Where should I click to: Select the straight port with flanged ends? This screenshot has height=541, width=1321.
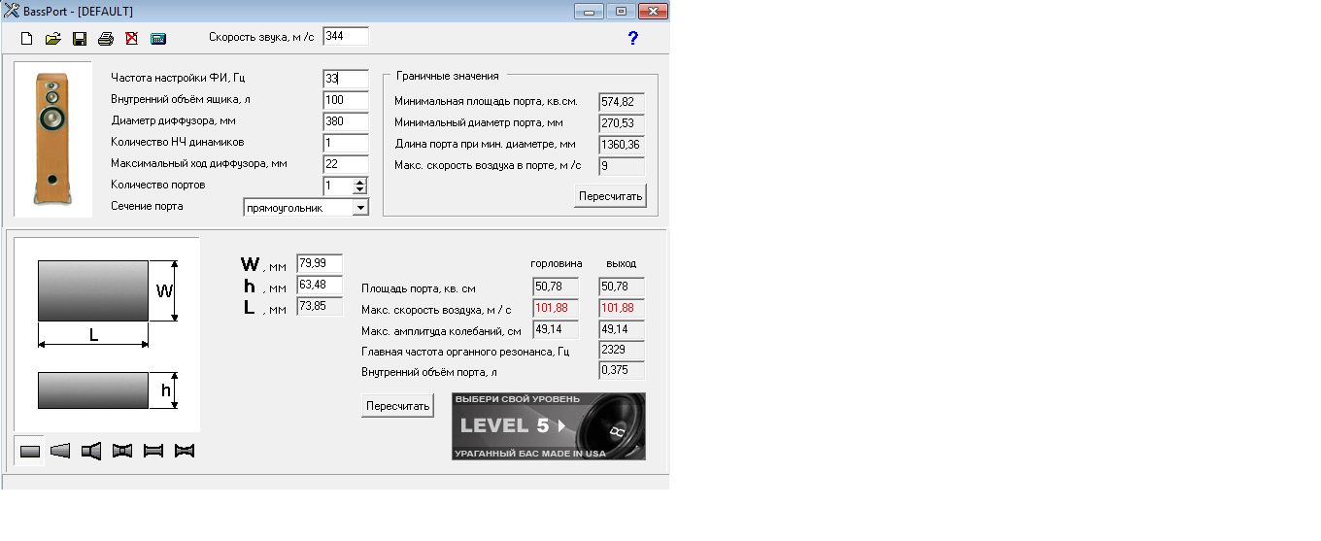click(153, 451)
